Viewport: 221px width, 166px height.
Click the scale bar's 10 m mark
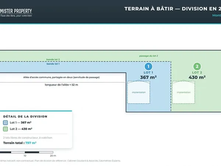pyautogui.click(x=25, y=156)
